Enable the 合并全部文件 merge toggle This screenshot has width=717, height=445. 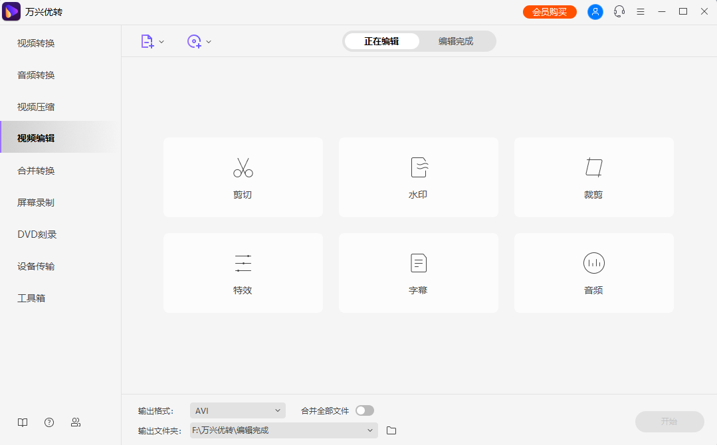[364, 410]
